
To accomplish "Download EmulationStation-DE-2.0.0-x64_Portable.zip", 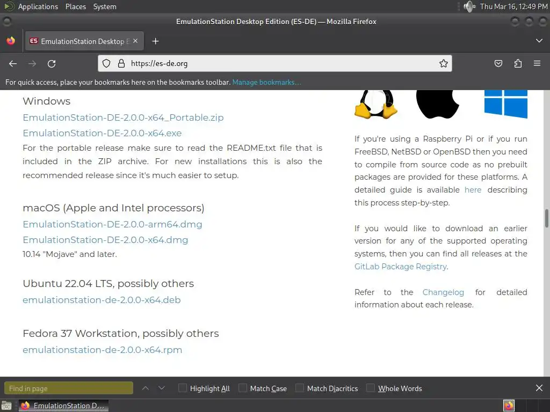I will (x=123, y=117).
